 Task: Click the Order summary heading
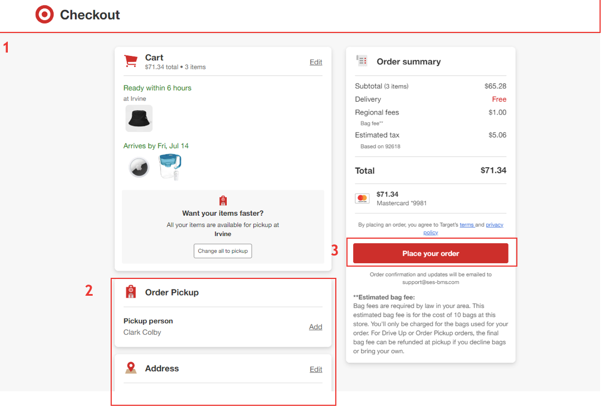coord(408,61)
